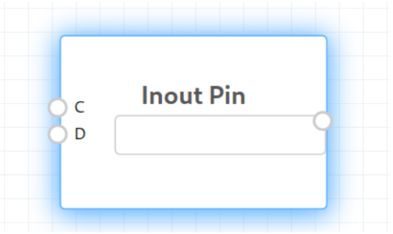The width and height of the screenshot is (393, 234).
Task: Select the Inout Pin node by its title
Action: [193, 96]
